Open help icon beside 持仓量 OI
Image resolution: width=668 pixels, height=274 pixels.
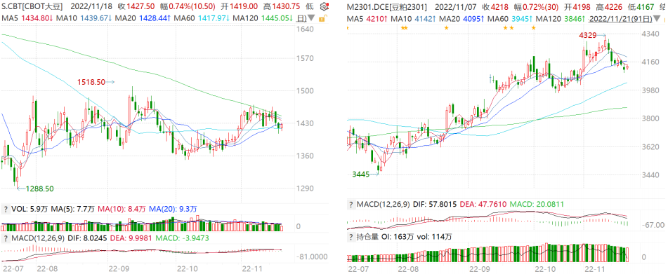(352, 237)
